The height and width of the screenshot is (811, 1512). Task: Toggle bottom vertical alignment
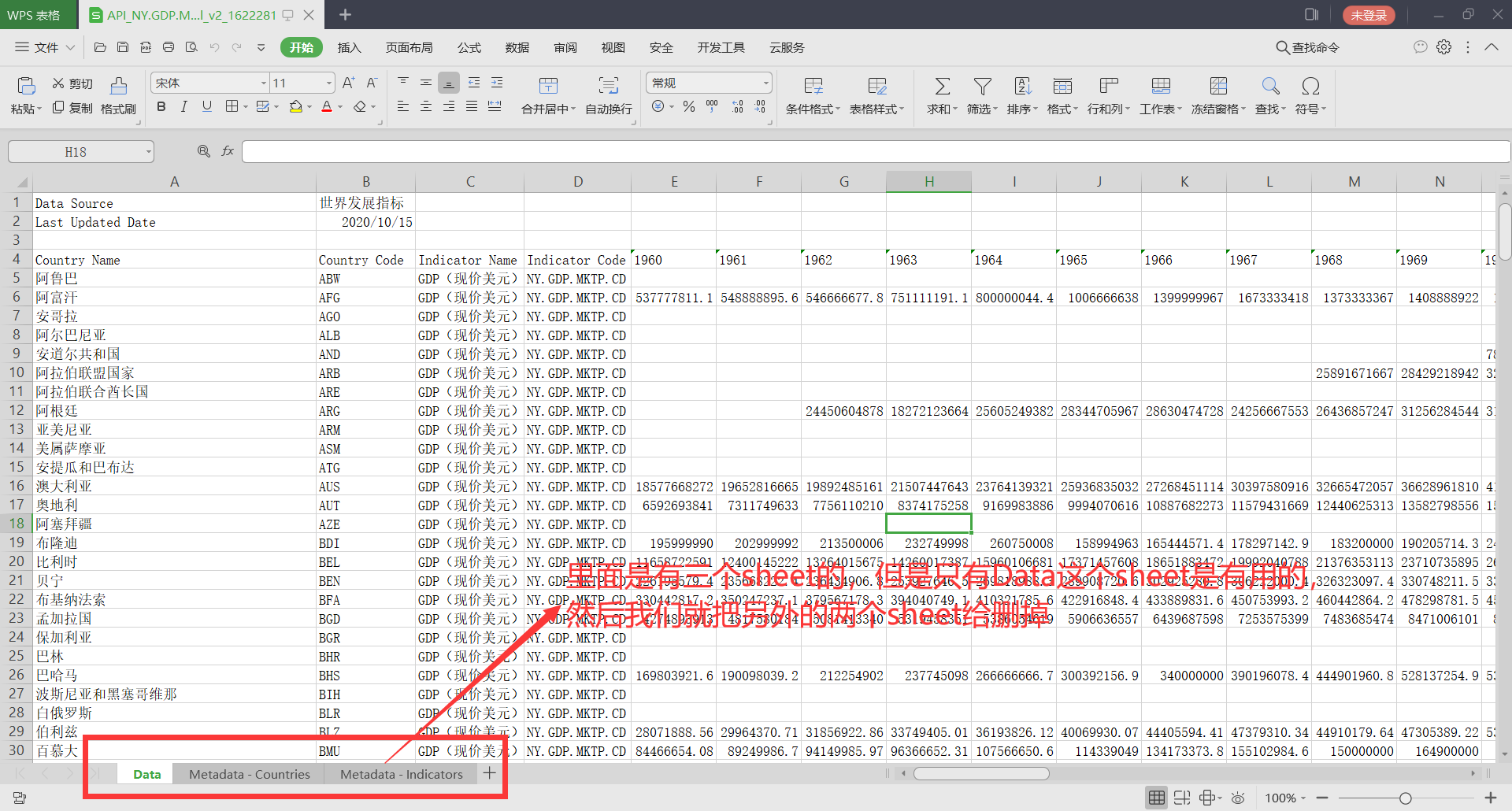(449, 82)
